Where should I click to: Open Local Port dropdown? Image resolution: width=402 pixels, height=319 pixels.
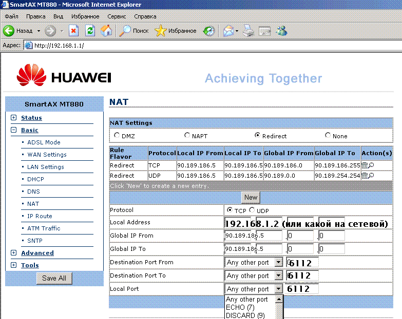278,289
